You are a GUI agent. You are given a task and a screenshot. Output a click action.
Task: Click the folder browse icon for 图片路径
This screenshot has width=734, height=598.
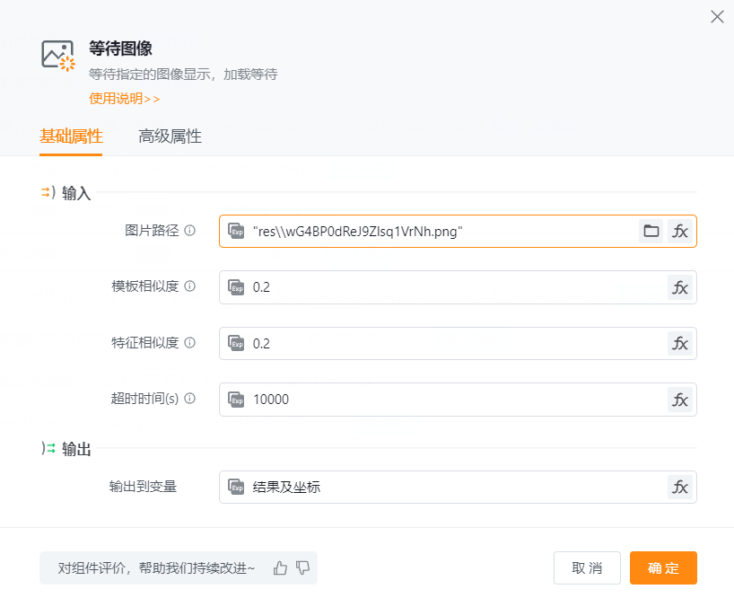pyautogui.click(x=651, y=232)
